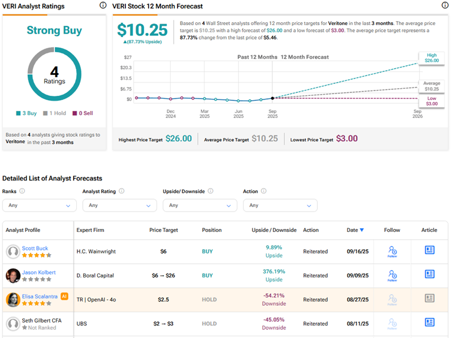Open article icon for Scott Buck row
Viewport: 451px width, 338px height.
[x=429, y=250]
